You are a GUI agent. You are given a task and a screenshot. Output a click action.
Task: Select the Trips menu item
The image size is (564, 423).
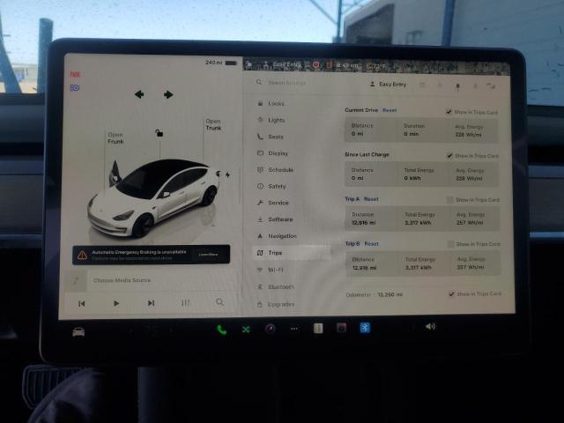pos(292,253)
